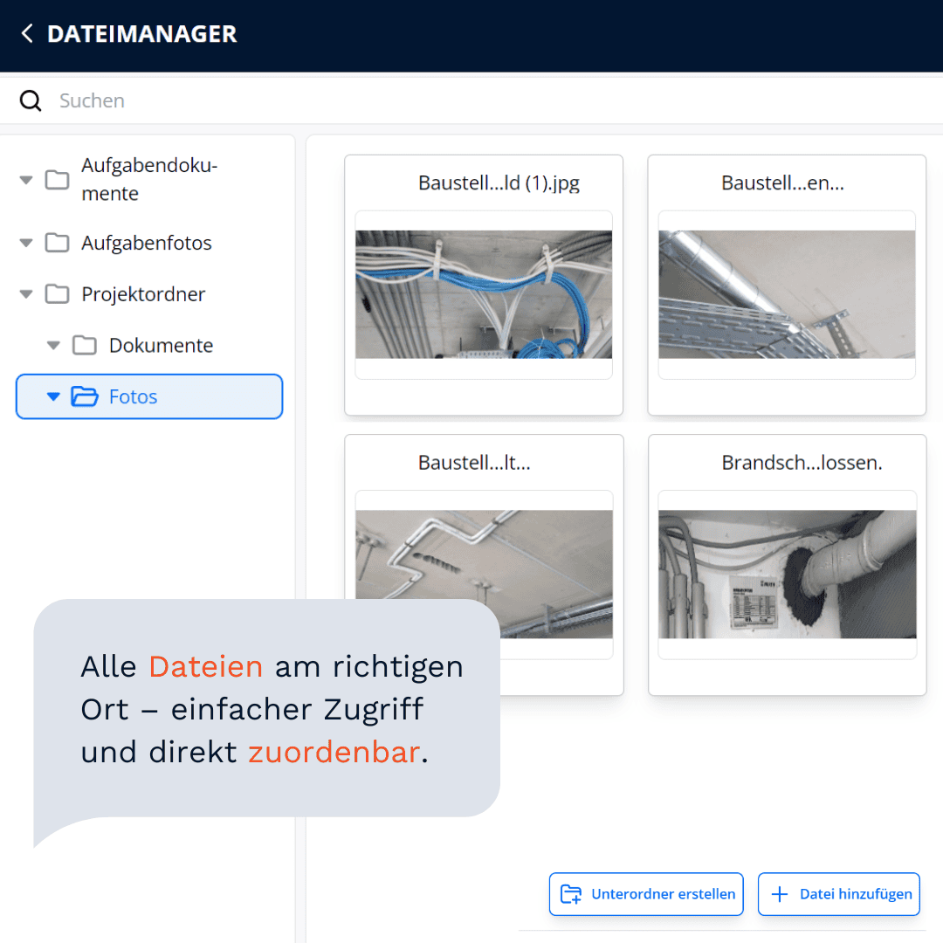Screen dimensions: 943x943
Task: Open the Brandsch...lossen. pipe photo thumbnail
Action: pyautogui.click(x=787, y=574)
